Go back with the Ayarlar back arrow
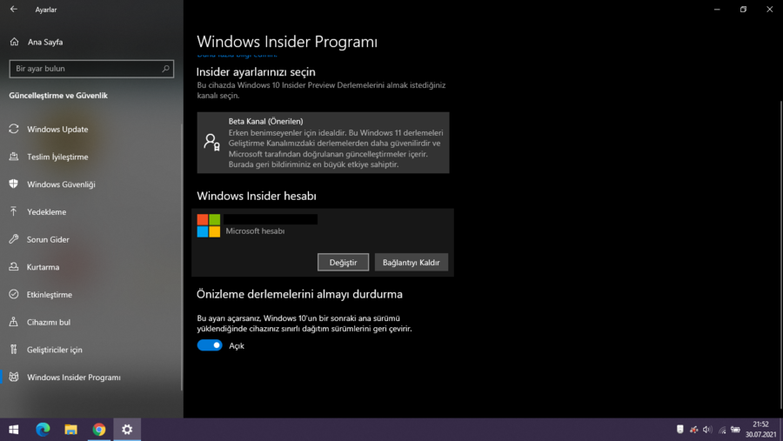 (13, 9)
